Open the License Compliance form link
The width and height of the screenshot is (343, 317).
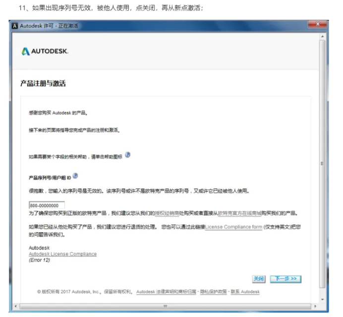point(233,227)
